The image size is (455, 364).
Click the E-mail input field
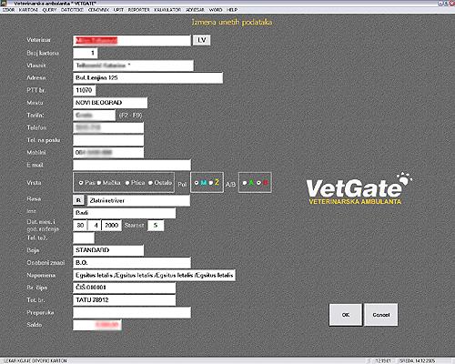(132, 165)
